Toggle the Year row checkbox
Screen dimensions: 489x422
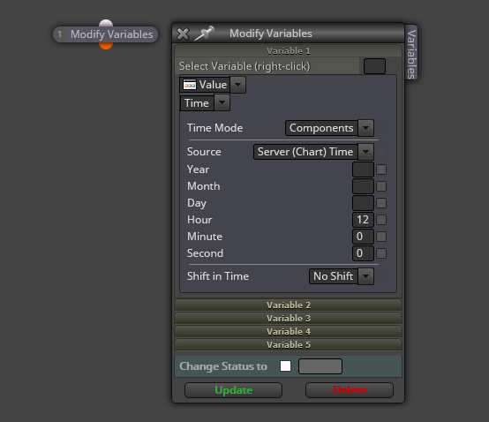click(x=381, y=170)
